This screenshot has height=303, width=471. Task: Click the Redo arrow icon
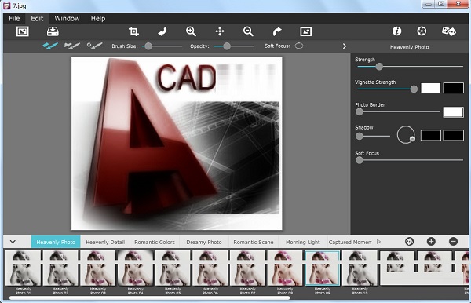[x=277, y=31]
